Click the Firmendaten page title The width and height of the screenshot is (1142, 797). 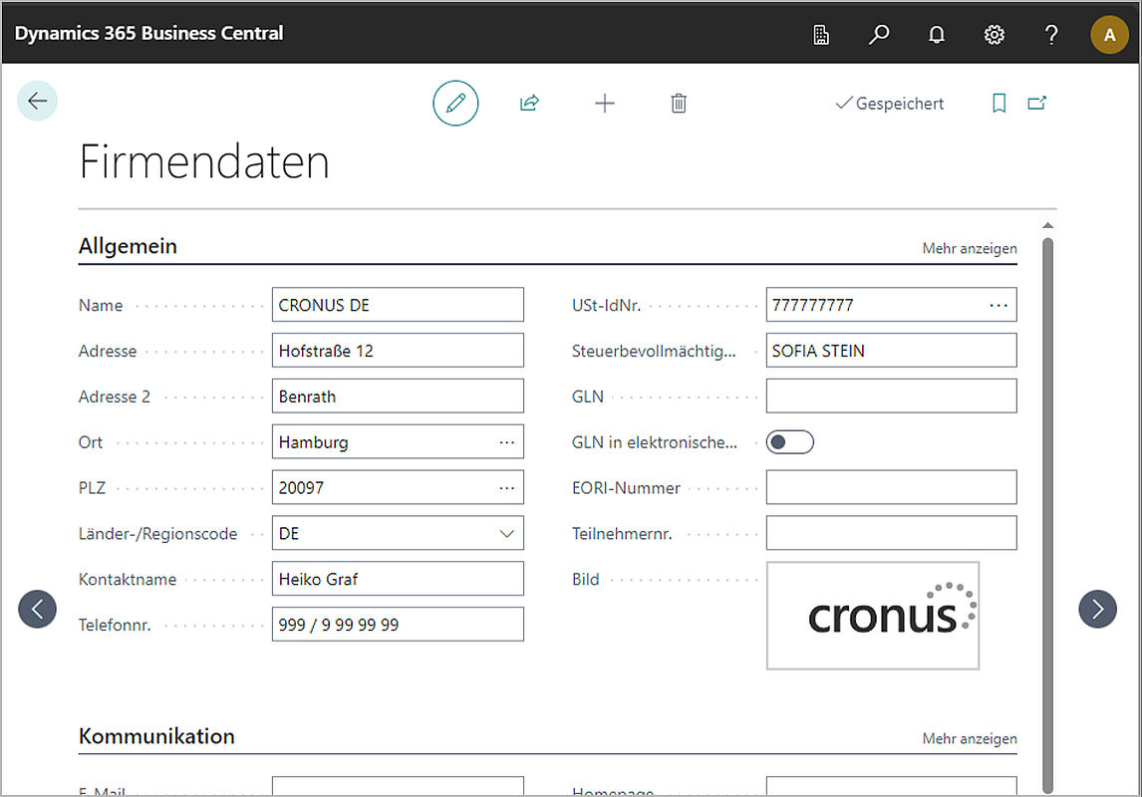click(204, 161)
